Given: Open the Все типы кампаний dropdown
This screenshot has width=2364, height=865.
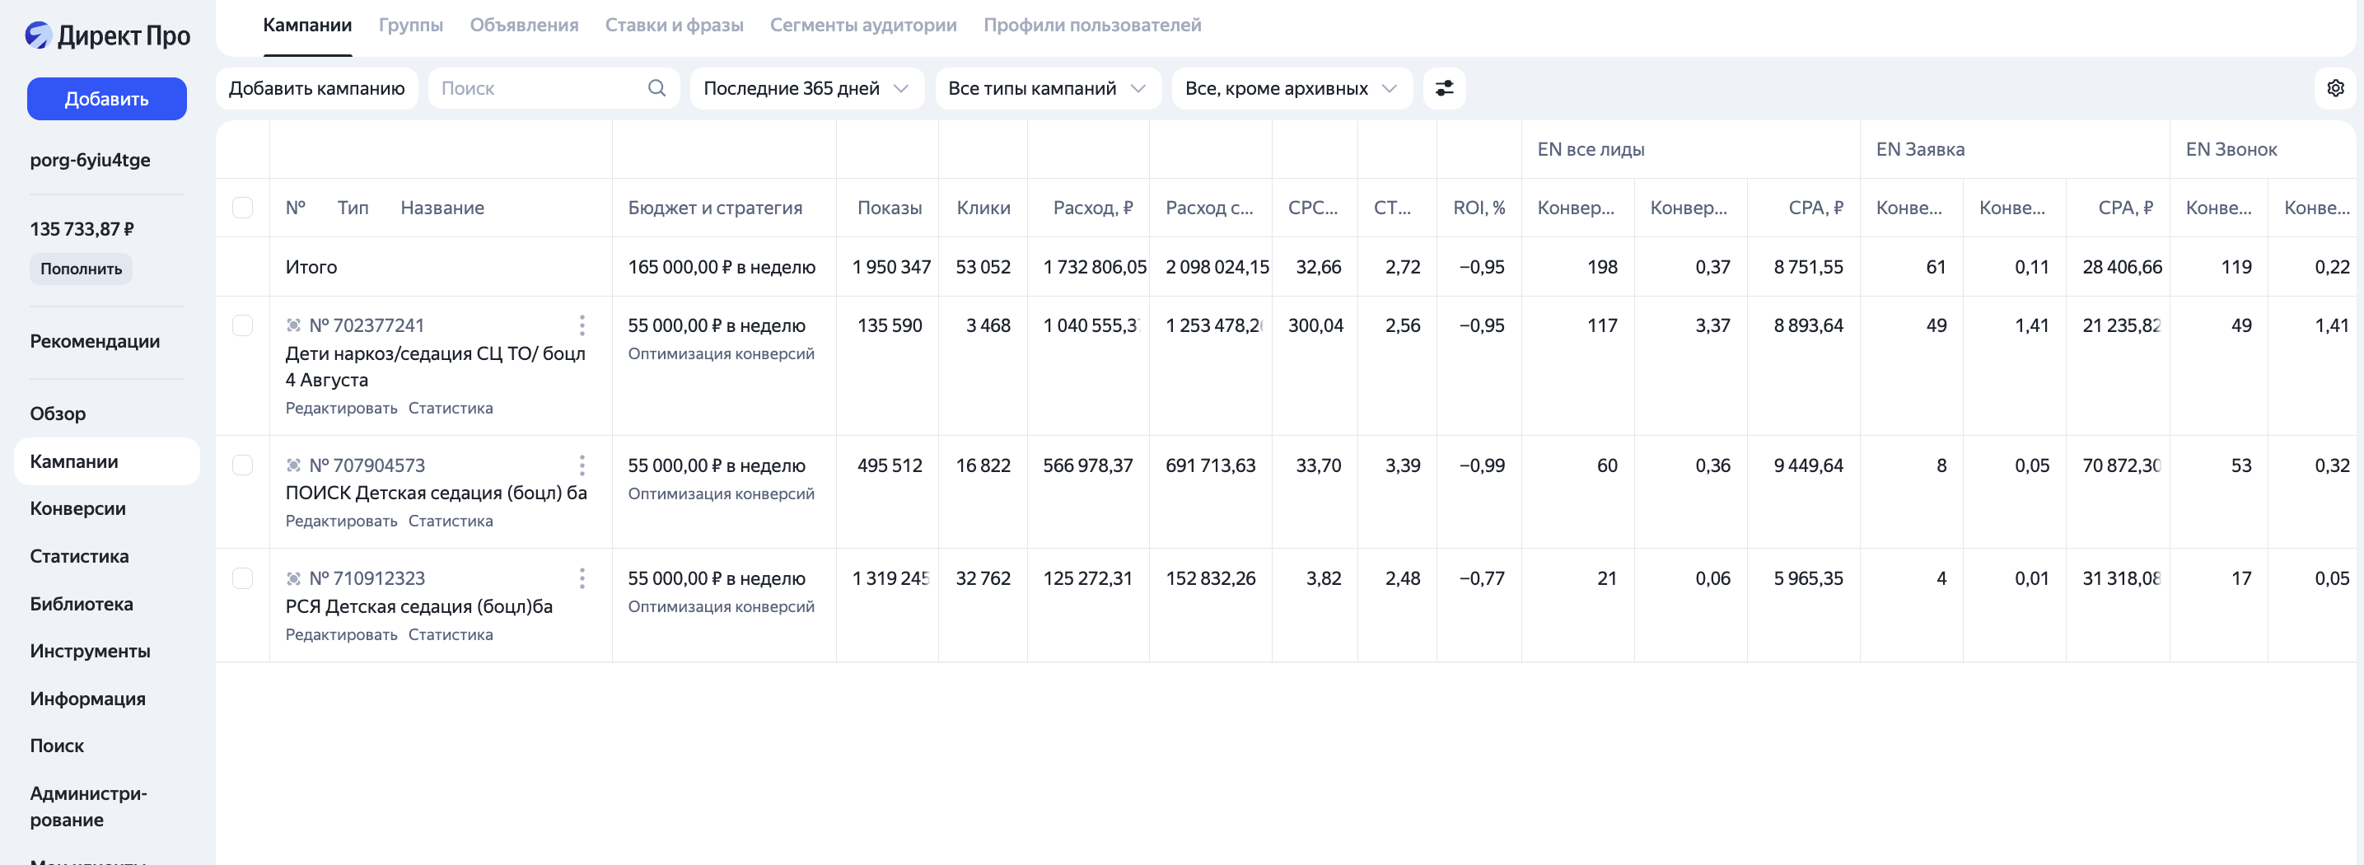Looking at the screenshot, I should pos(1047,88).
